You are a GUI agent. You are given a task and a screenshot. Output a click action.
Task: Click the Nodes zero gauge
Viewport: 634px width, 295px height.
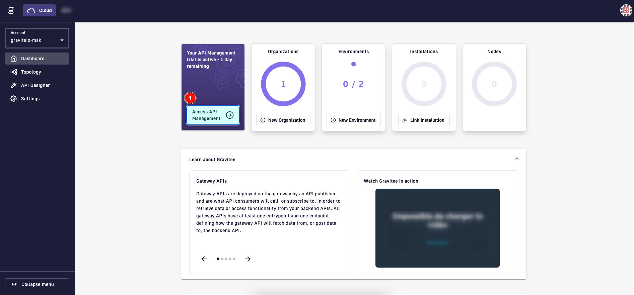click(x=494, y=84)
